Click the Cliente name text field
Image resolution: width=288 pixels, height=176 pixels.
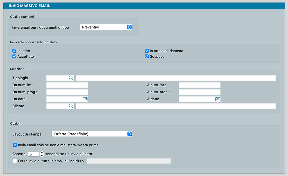pos(175,106)
